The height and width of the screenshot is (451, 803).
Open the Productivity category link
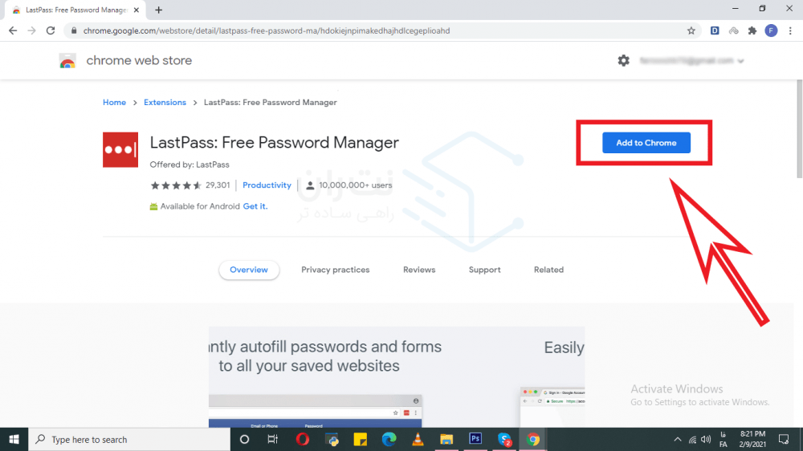[x=267, y=185]
